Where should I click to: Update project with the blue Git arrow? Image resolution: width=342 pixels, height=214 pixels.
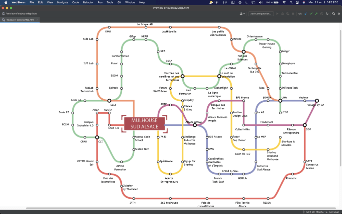coord(306,14)
